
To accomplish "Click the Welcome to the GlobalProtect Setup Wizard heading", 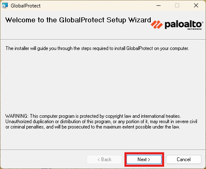I will 78,20.
